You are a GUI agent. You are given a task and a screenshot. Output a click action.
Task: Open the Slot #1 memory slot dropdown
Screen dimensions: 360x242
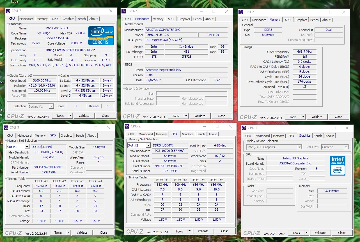point(18,147)
